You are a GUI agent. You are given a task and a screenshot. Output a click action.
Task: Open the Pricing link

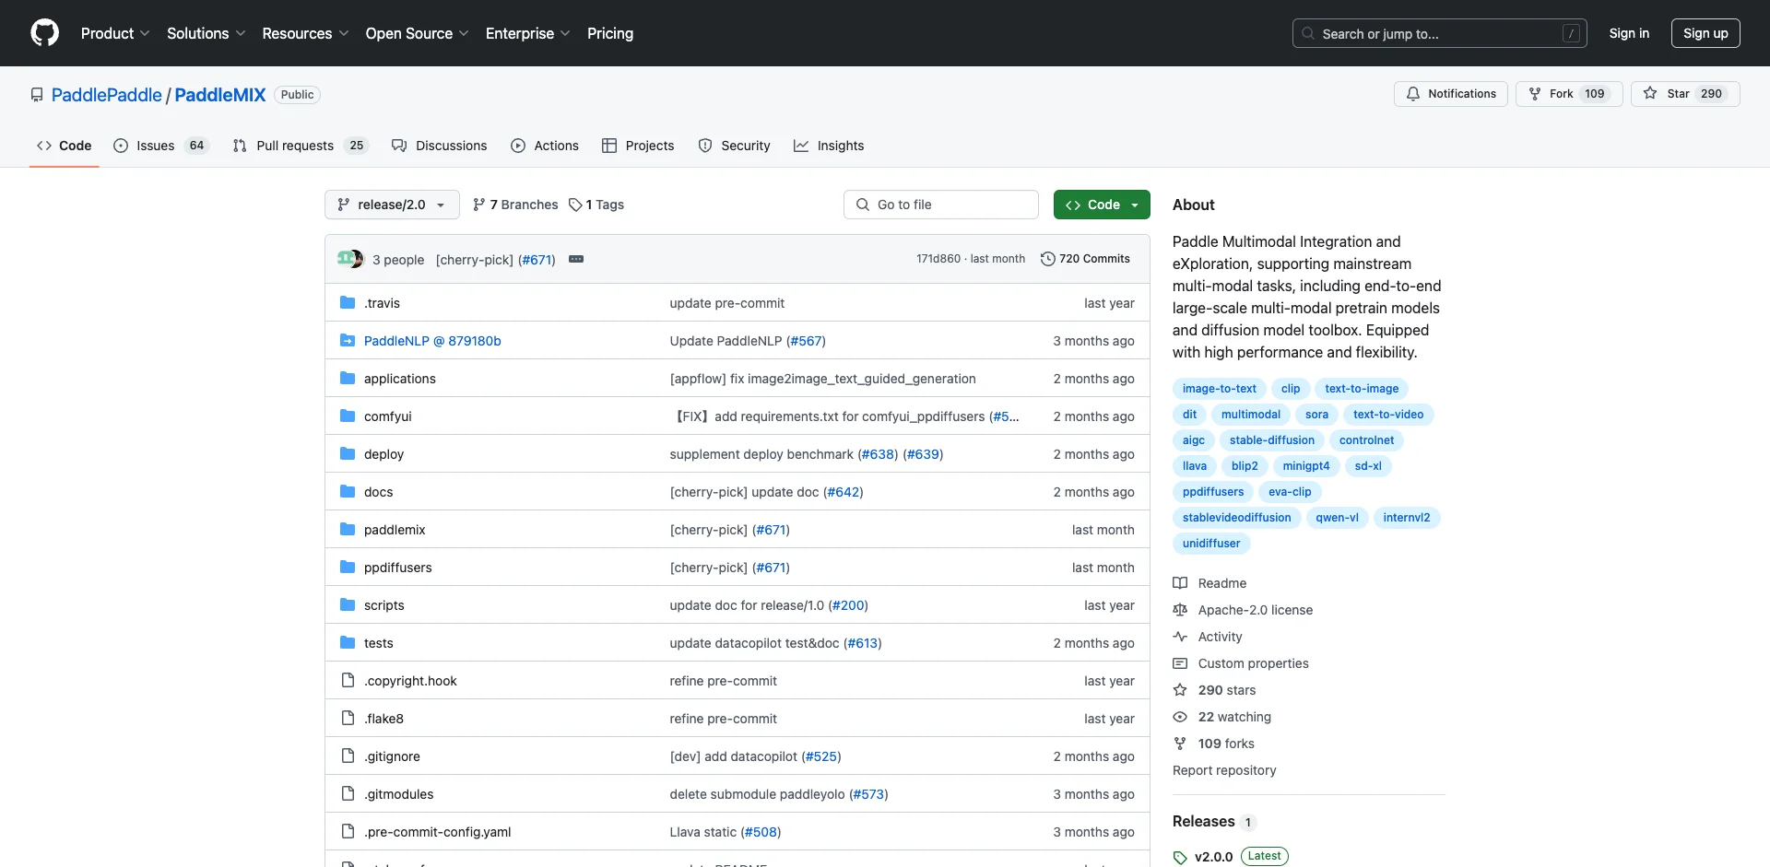click(x=610, y=33)
